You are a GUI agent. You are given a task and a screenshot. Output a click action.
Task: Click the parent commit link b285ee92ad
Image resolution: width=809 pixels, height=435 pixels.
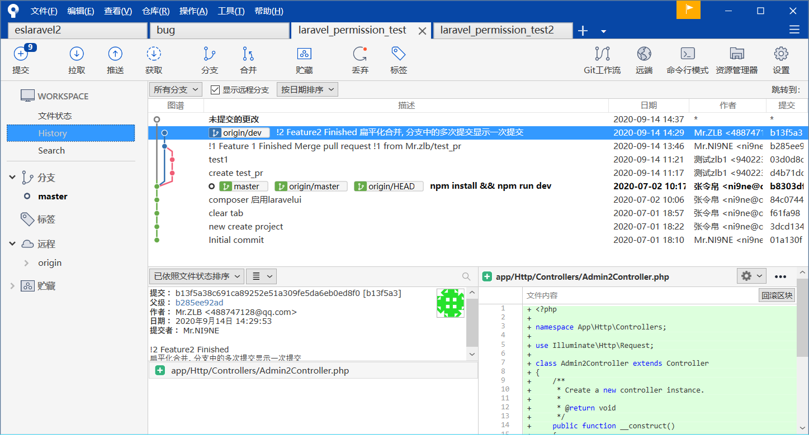(x=199, y=303)
